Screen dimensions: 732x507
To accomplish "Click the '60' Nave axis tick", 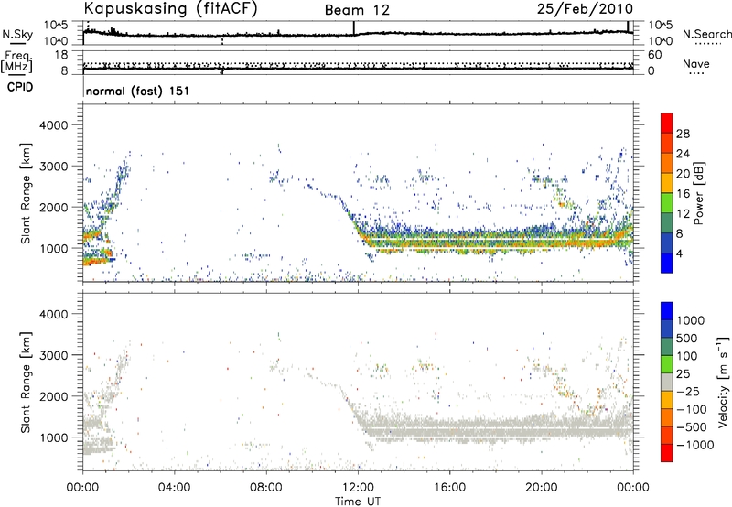I will pos(655,55).
